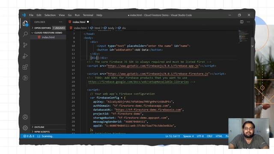Click the UTF-8 encoding status item
This screenshot has height=154, width=274.
tap(200, 136)
